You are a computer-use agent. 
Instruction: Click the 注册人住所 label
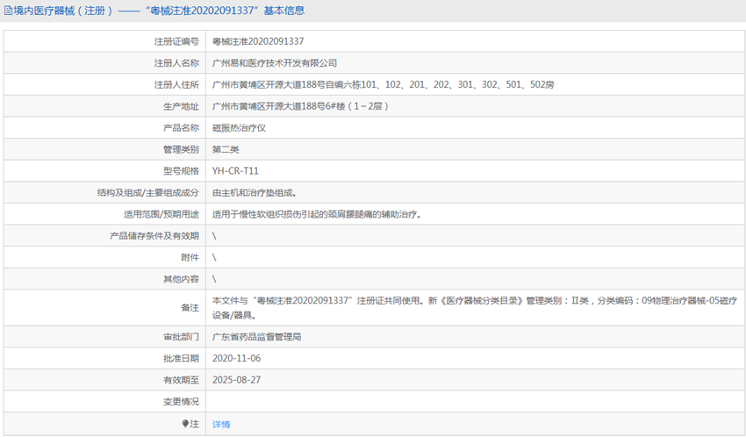(x=176, y=84)
